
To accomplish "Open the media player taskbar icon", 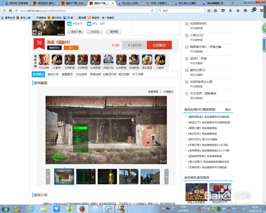I will coord(108,209).
